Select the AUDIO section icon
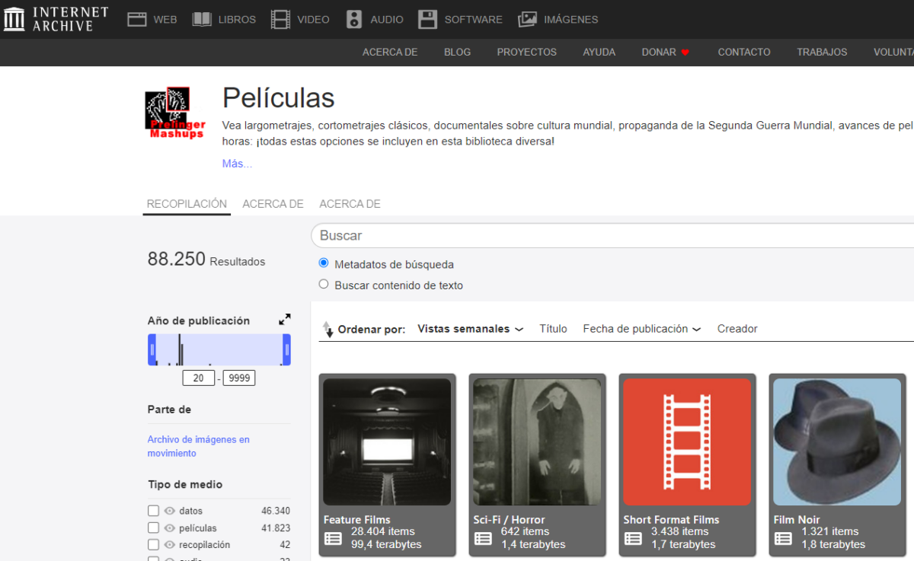Viewport: 914px width, 561px height. [353, 19]
